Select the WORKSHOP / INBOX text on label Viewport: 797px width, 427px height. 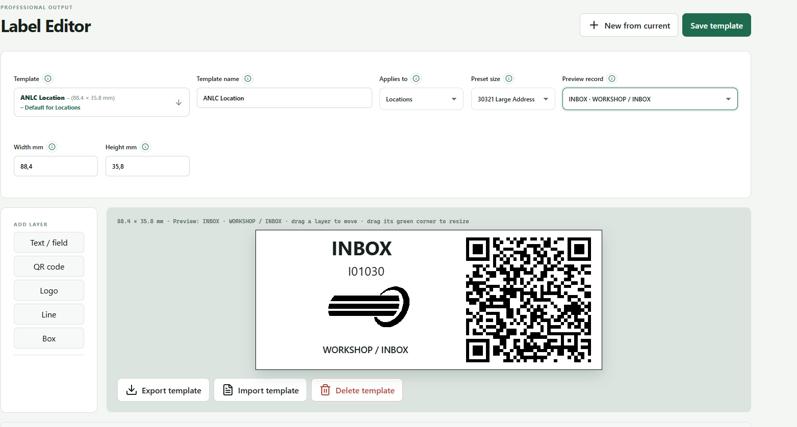tap(366, 350)
